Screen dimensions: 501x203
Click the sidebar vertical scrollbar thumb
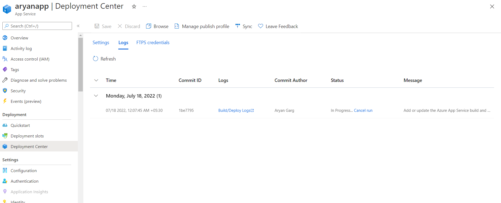click(81, 64)
